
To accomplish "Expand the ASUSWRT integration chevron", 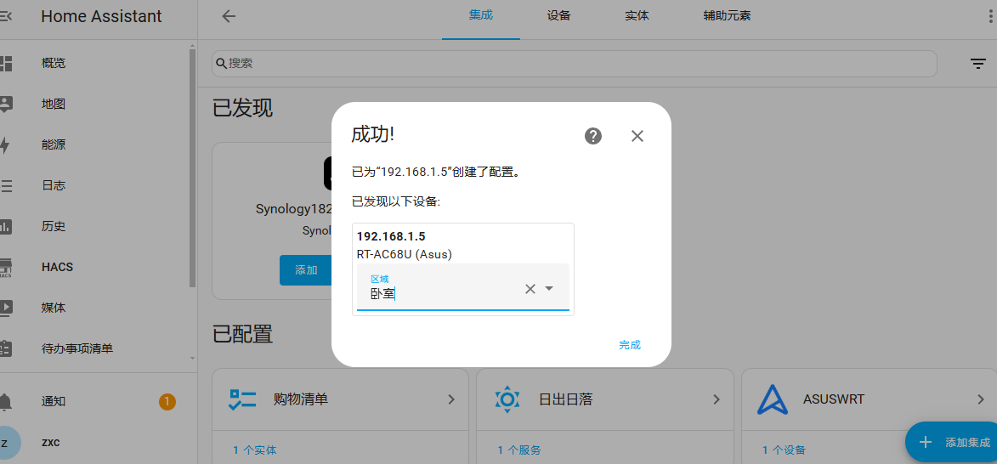I will click(981, 399).
